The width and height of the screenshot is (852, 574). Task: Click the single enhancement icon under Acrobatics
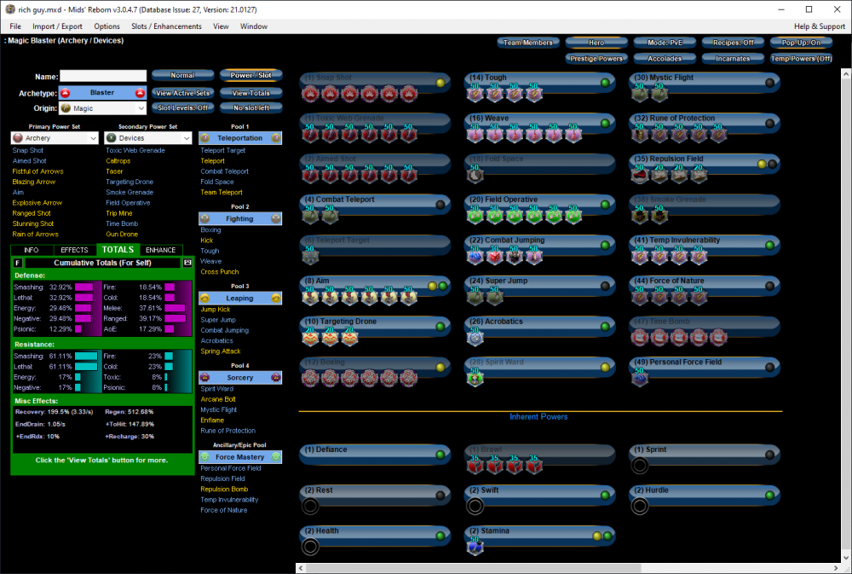(x=475, y=338)
